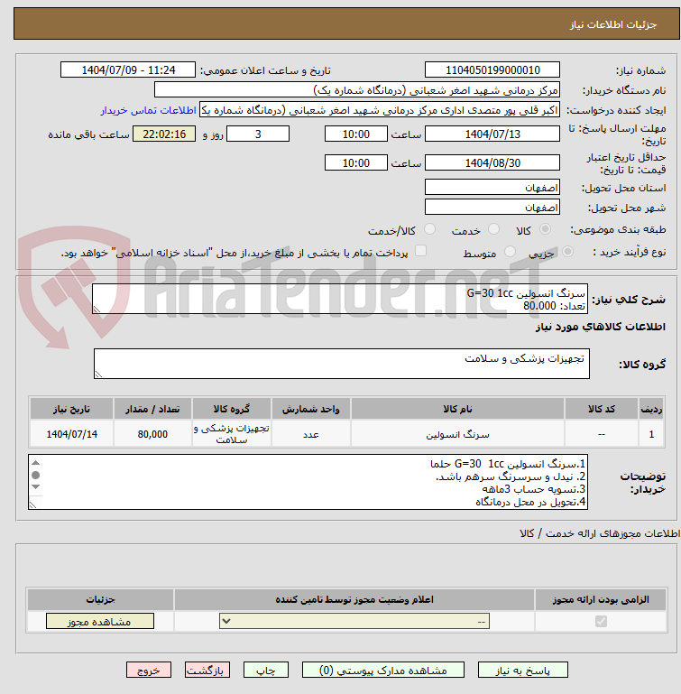The width and height of the screenshot is (681, 694).
Task: Select the 'خدمت' radio button
Action: [x=493, y=229]
